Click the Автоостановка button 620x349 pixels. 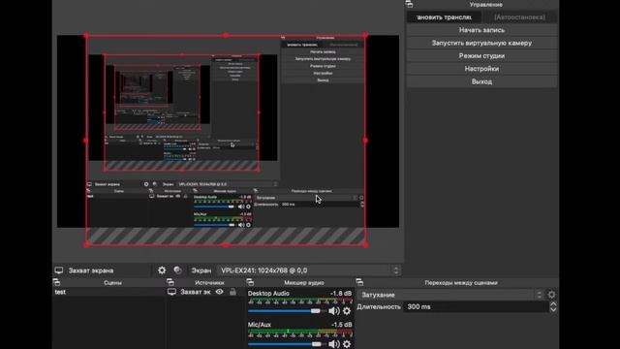(x=519, y=17)
